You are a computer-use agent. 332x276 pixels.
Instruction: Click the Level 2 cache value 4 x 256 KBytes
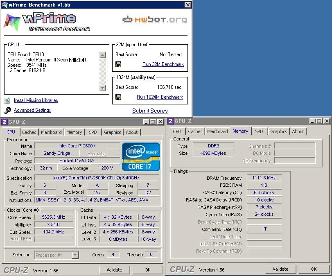pyautogui.click(x=118, y=232)
